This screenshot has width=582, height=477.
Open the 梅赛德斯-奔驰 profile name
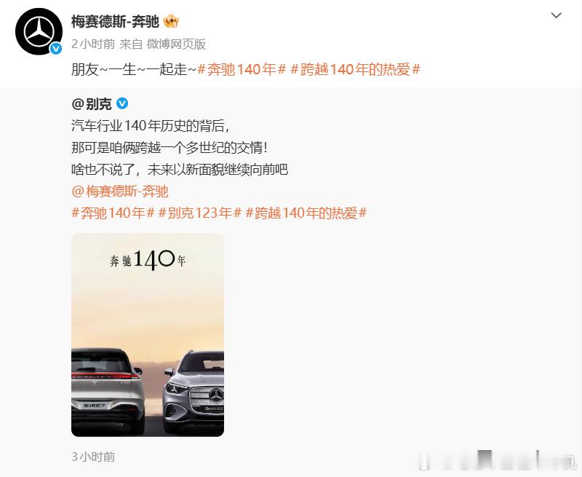(115, 22)
